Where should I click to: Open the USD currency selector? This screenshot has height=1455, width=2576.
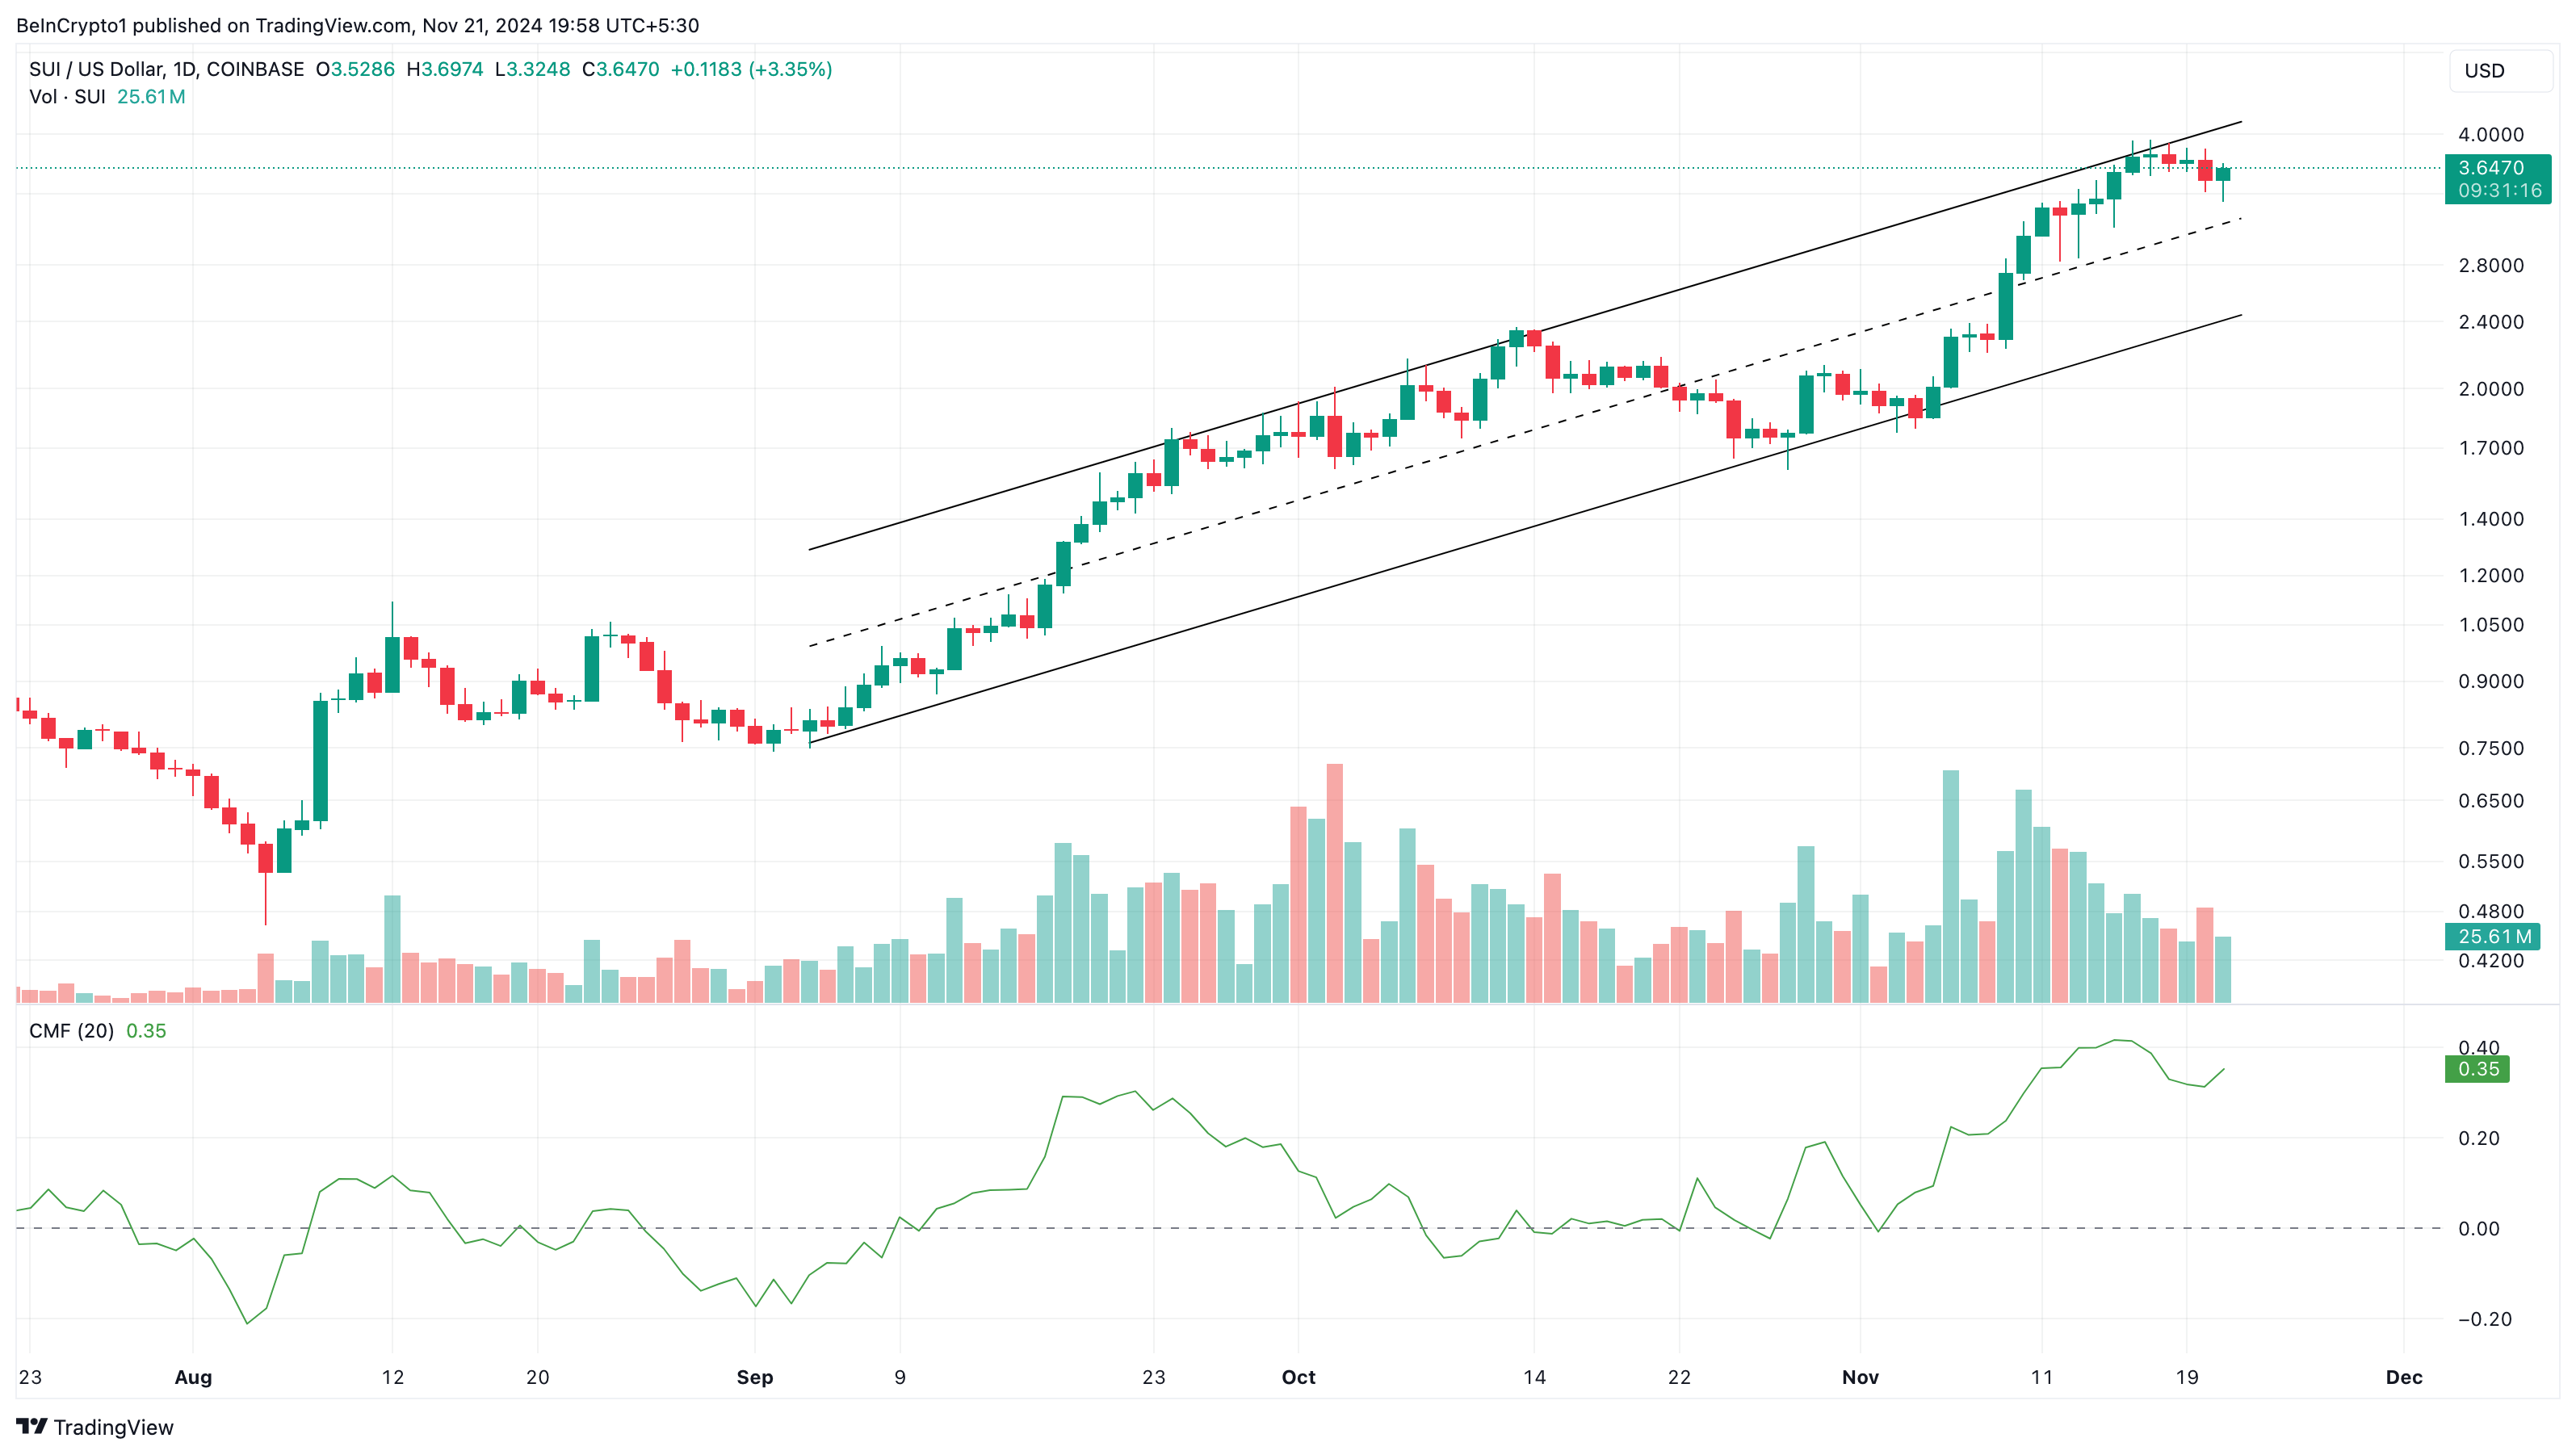2499,71
